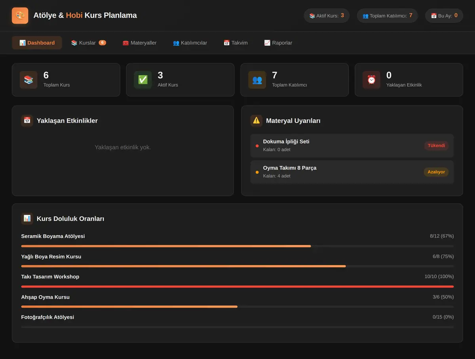Open the Dashboard tab

point(37,43)
